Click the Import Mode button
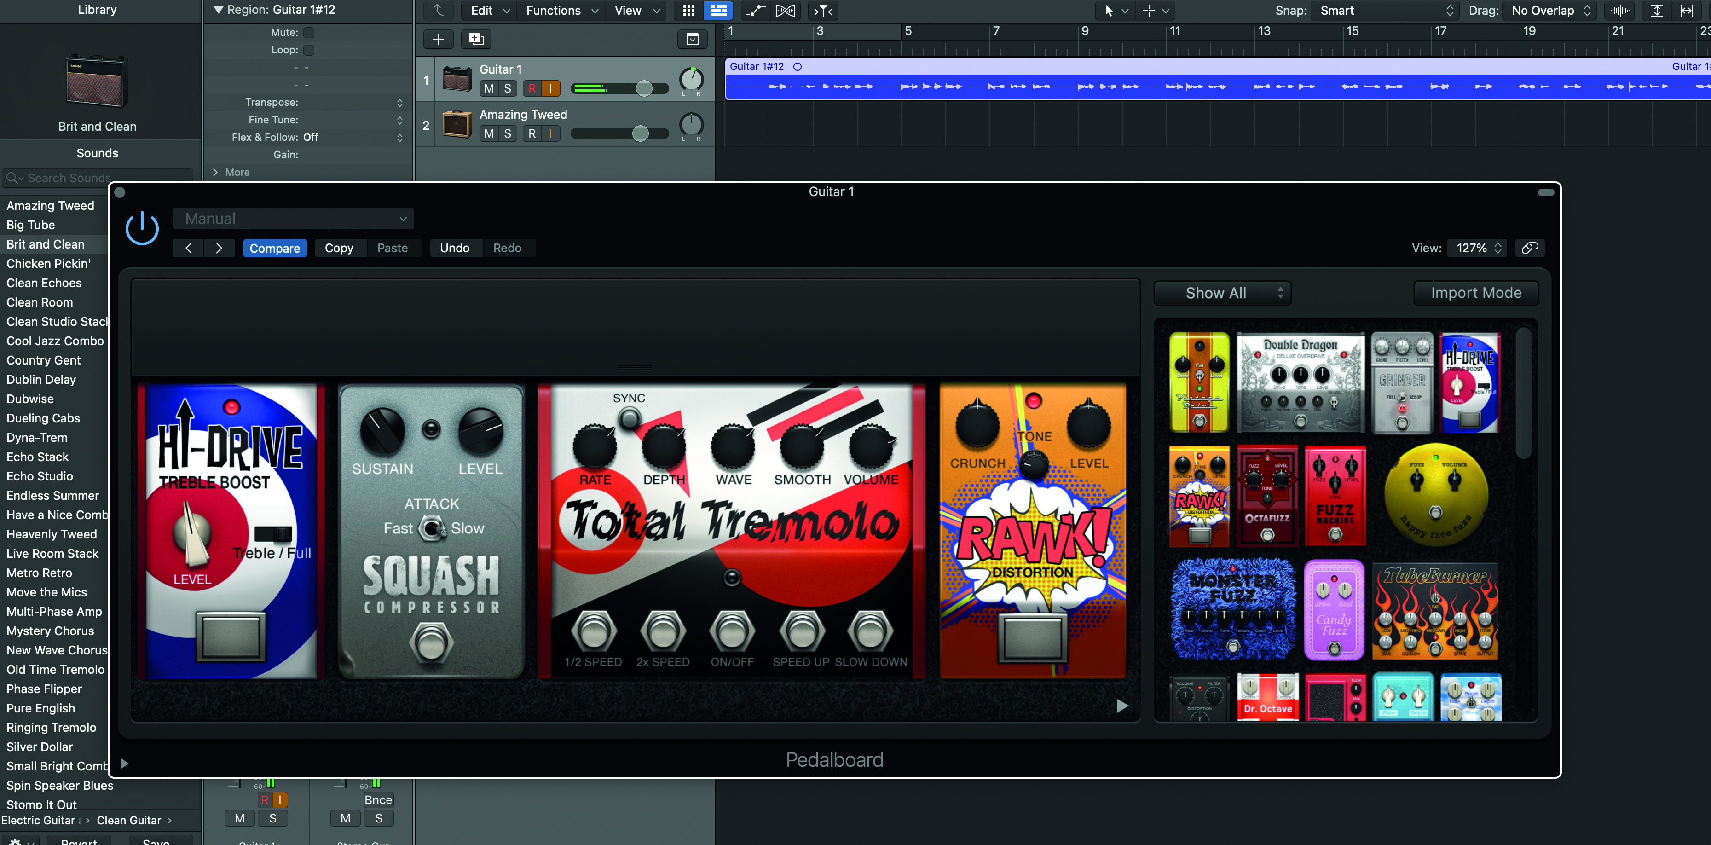 coord(1476,293)
